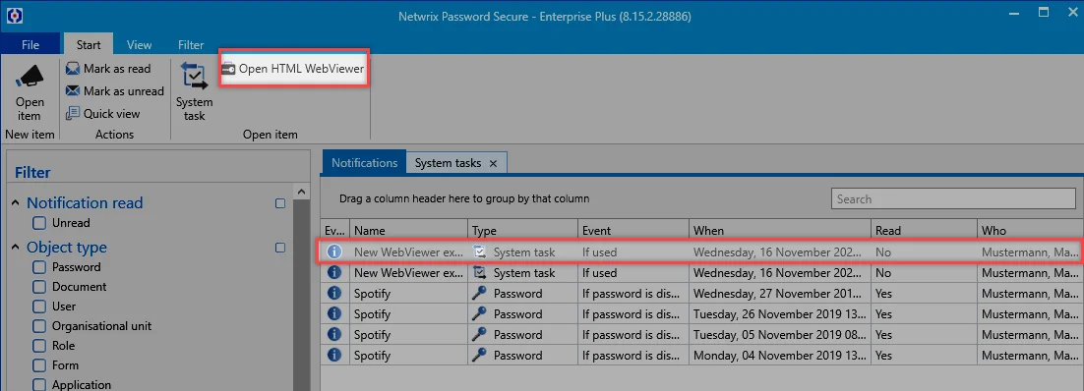Select the System tasks tab
Screen dimensions: 1084x391
tap(448, 163)
